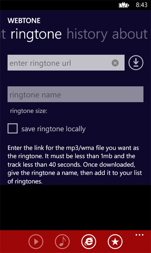Switch to the about tab
The image size is (151, 253).
(x=130, y=34)
